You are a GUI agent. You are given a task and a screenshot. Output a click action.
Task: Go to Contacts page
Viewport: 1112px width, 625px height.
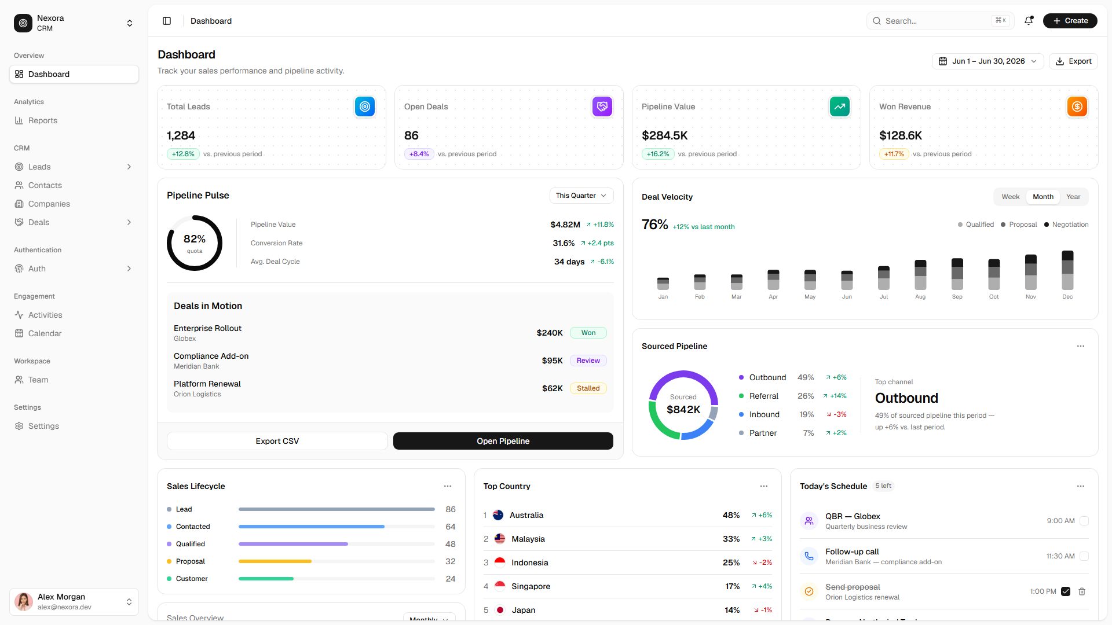click(74, 185)
